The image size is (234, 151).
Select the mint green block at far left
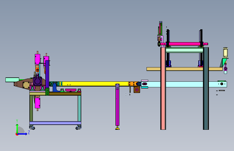(x=12, y=80)
